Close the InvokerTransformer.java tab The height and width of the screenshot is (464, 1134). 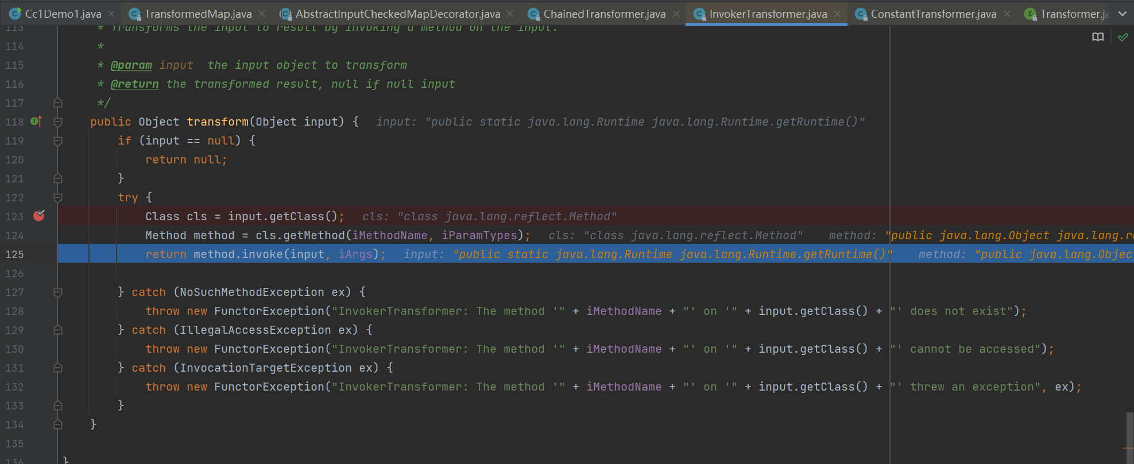pyautogui.click(x=837, y=14)
